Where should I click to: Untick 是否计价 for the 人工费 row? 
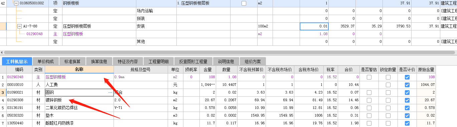[407, 85]
